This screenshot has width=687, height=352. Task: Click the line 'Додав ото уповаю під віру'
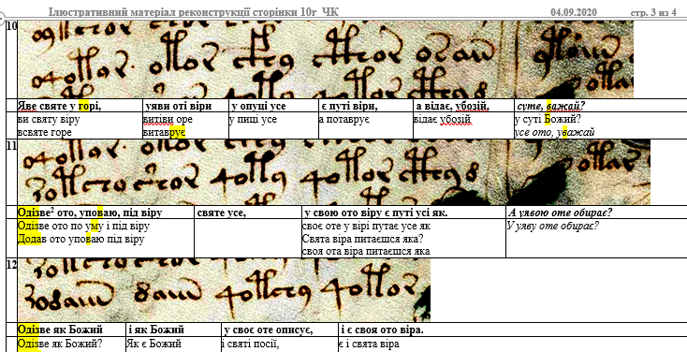pos(81,240)
